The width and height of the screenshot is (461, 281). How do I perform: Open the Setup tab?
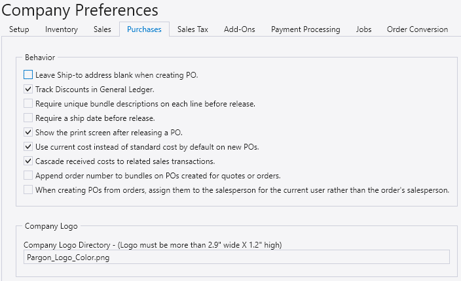click(19, 29)
